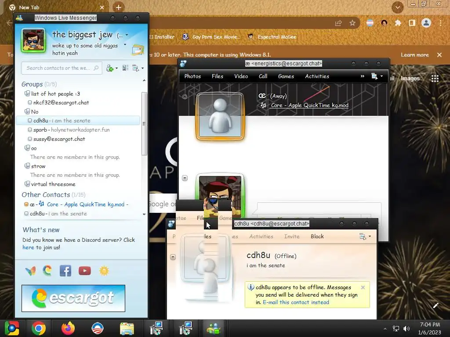Click 'Core - Apple QuickTime kg.mod' song link
Image resolution: width=450 pixels, height=337 pixels.
click(310, 105)
